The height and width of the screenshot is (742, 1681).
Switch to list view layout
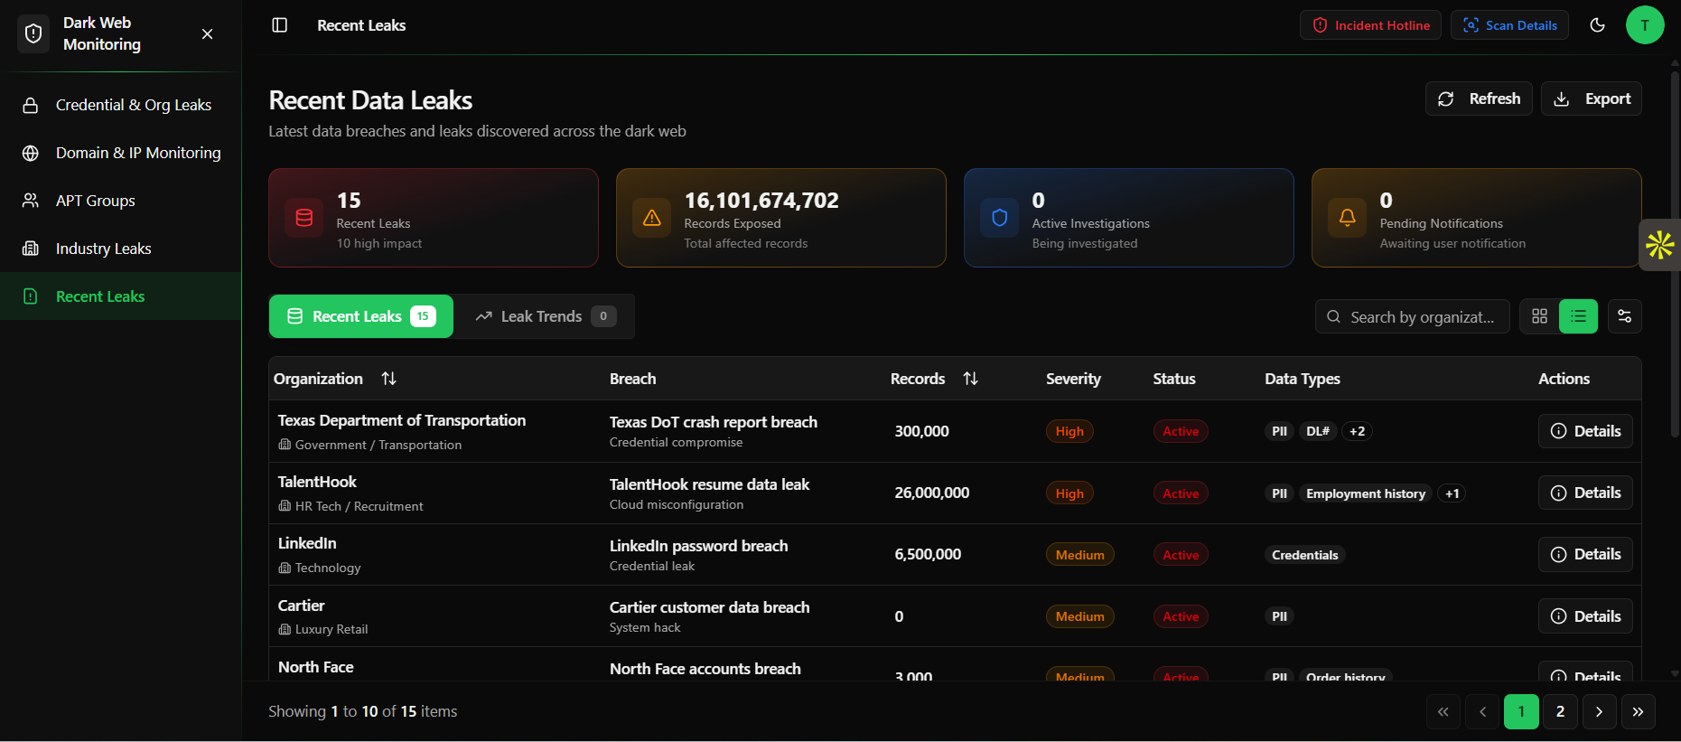[x=1578, y=316]
